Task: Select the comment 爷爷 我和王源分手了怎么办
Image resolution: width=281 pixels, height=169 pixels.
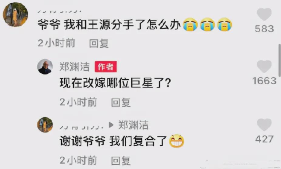Action: (109, 24)
